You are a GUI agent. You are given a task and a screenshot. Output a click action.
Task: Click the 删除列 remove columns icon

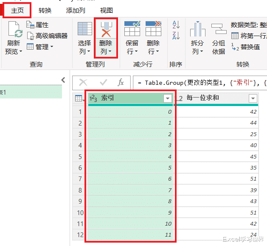(x=106, y=29)
